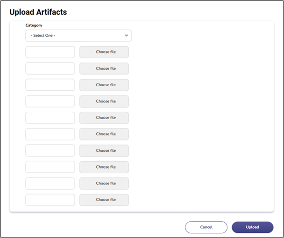The height and width of the screenshot is (238, 284).
Task: Cancel the artifact upload
Action: [x=206, y=227]
